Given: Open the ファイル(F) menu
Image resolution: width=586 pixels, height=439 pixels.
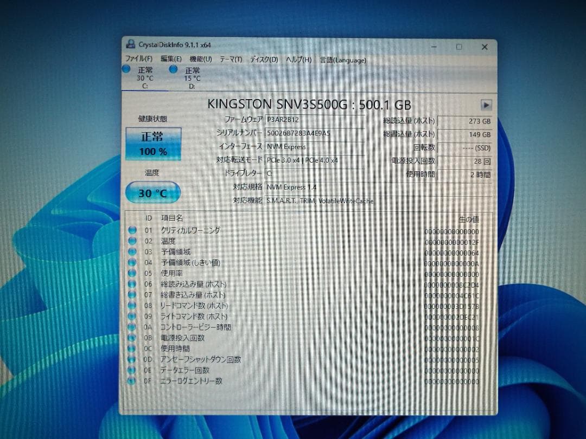Looking at the screenshot, I should coord(137,60).
